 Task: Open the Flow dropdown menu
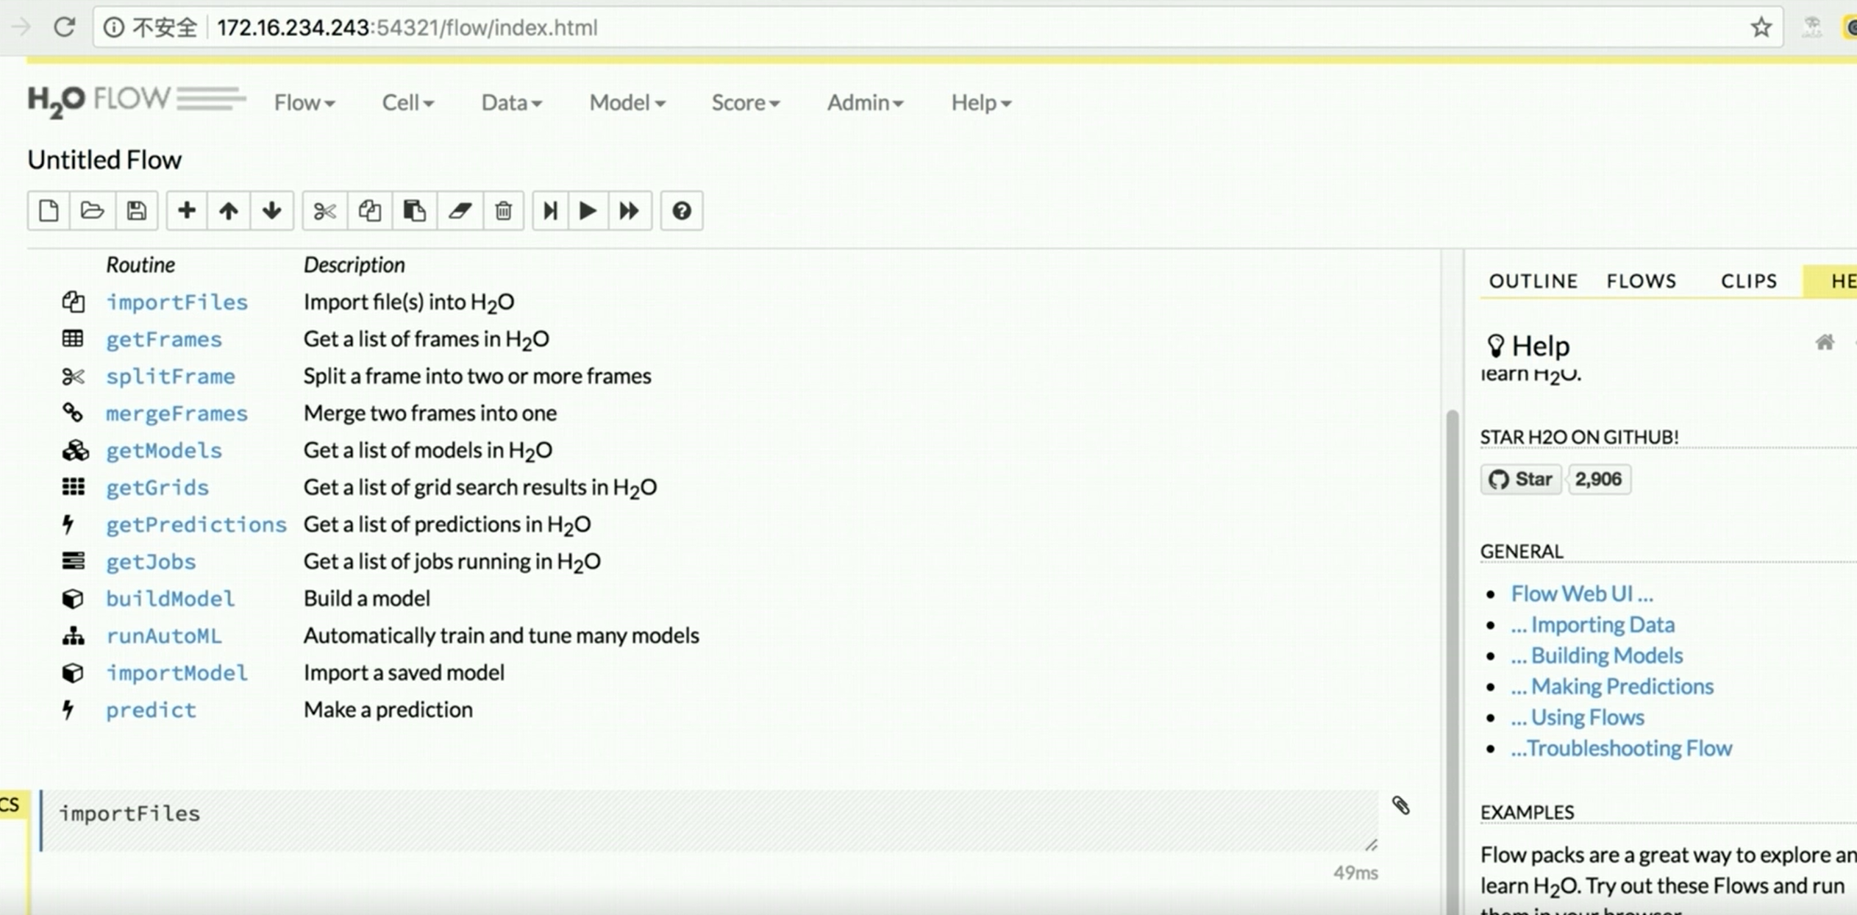pos(304,102)
